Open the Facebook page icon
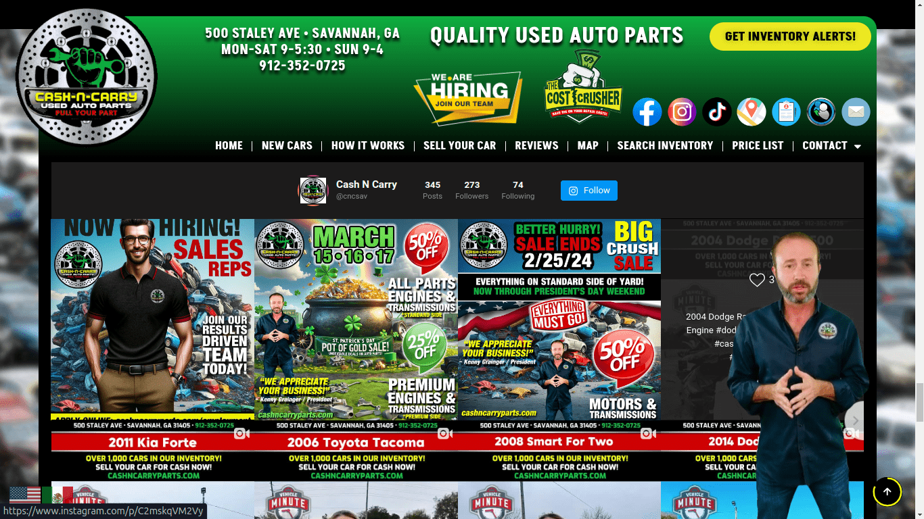The width and height of the screenshot is (924, 519). click(x=647, y=112)
